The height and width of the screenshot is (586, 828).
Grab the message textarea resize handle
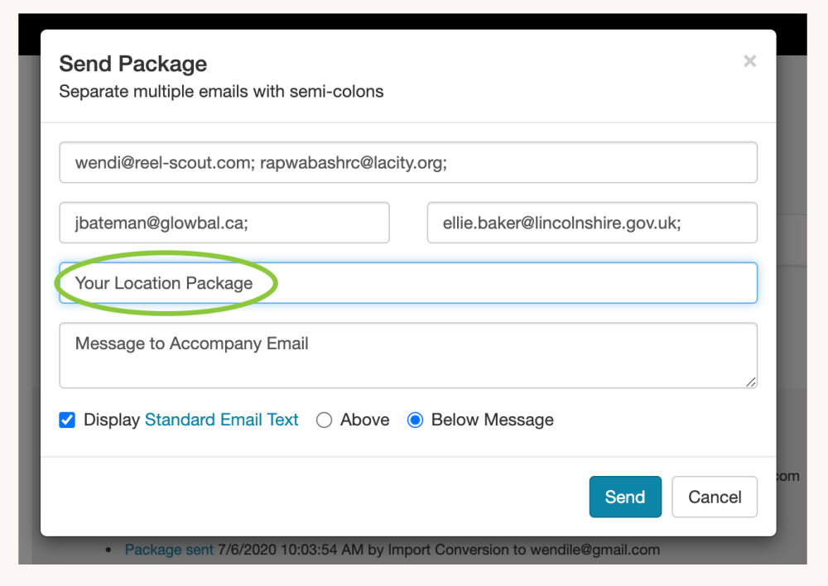point(751,382)
